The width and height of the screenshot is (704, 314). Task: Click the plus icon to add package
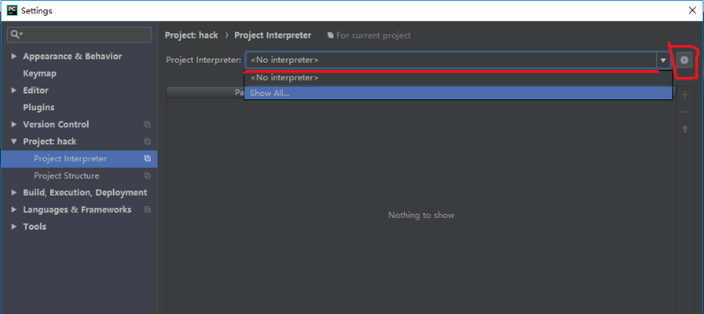point(685,94)
